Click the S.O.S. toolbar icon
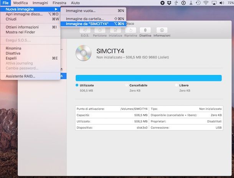This screenshot has height=178, width=234. click(x=85, y=30)
